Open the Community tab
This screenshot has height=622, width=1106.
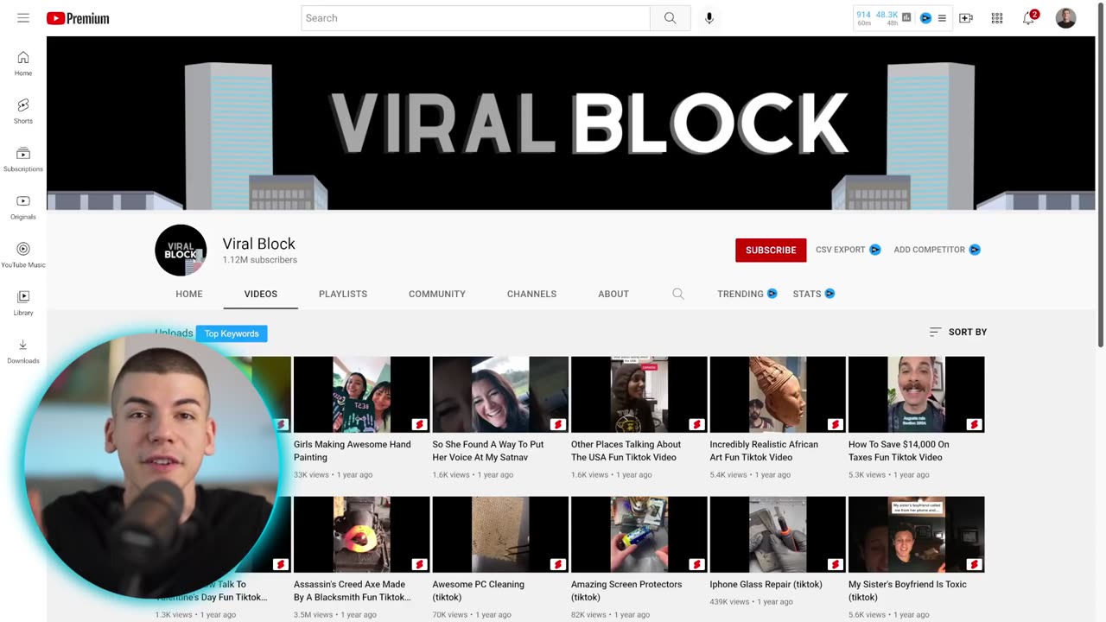437,294
